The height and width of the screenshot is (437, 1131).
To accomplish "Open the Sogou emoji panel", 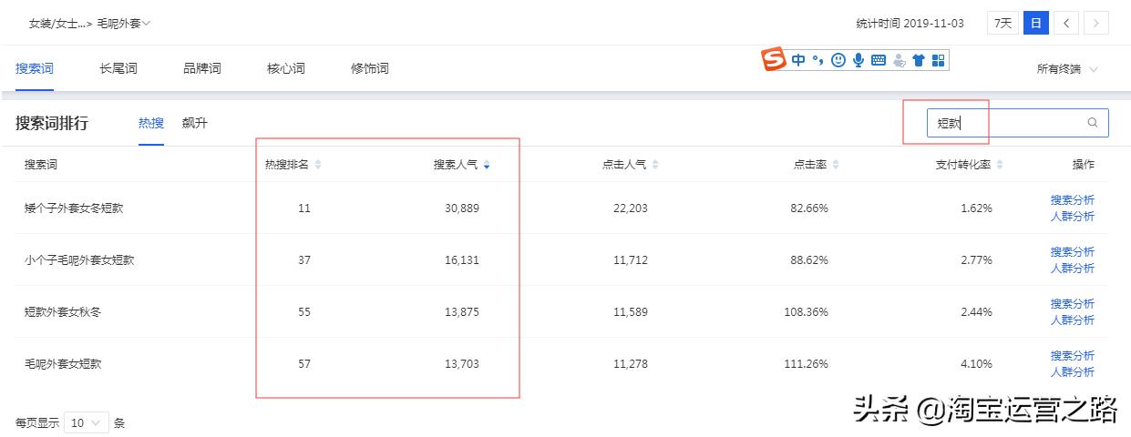I will click(x=838, y=60).
